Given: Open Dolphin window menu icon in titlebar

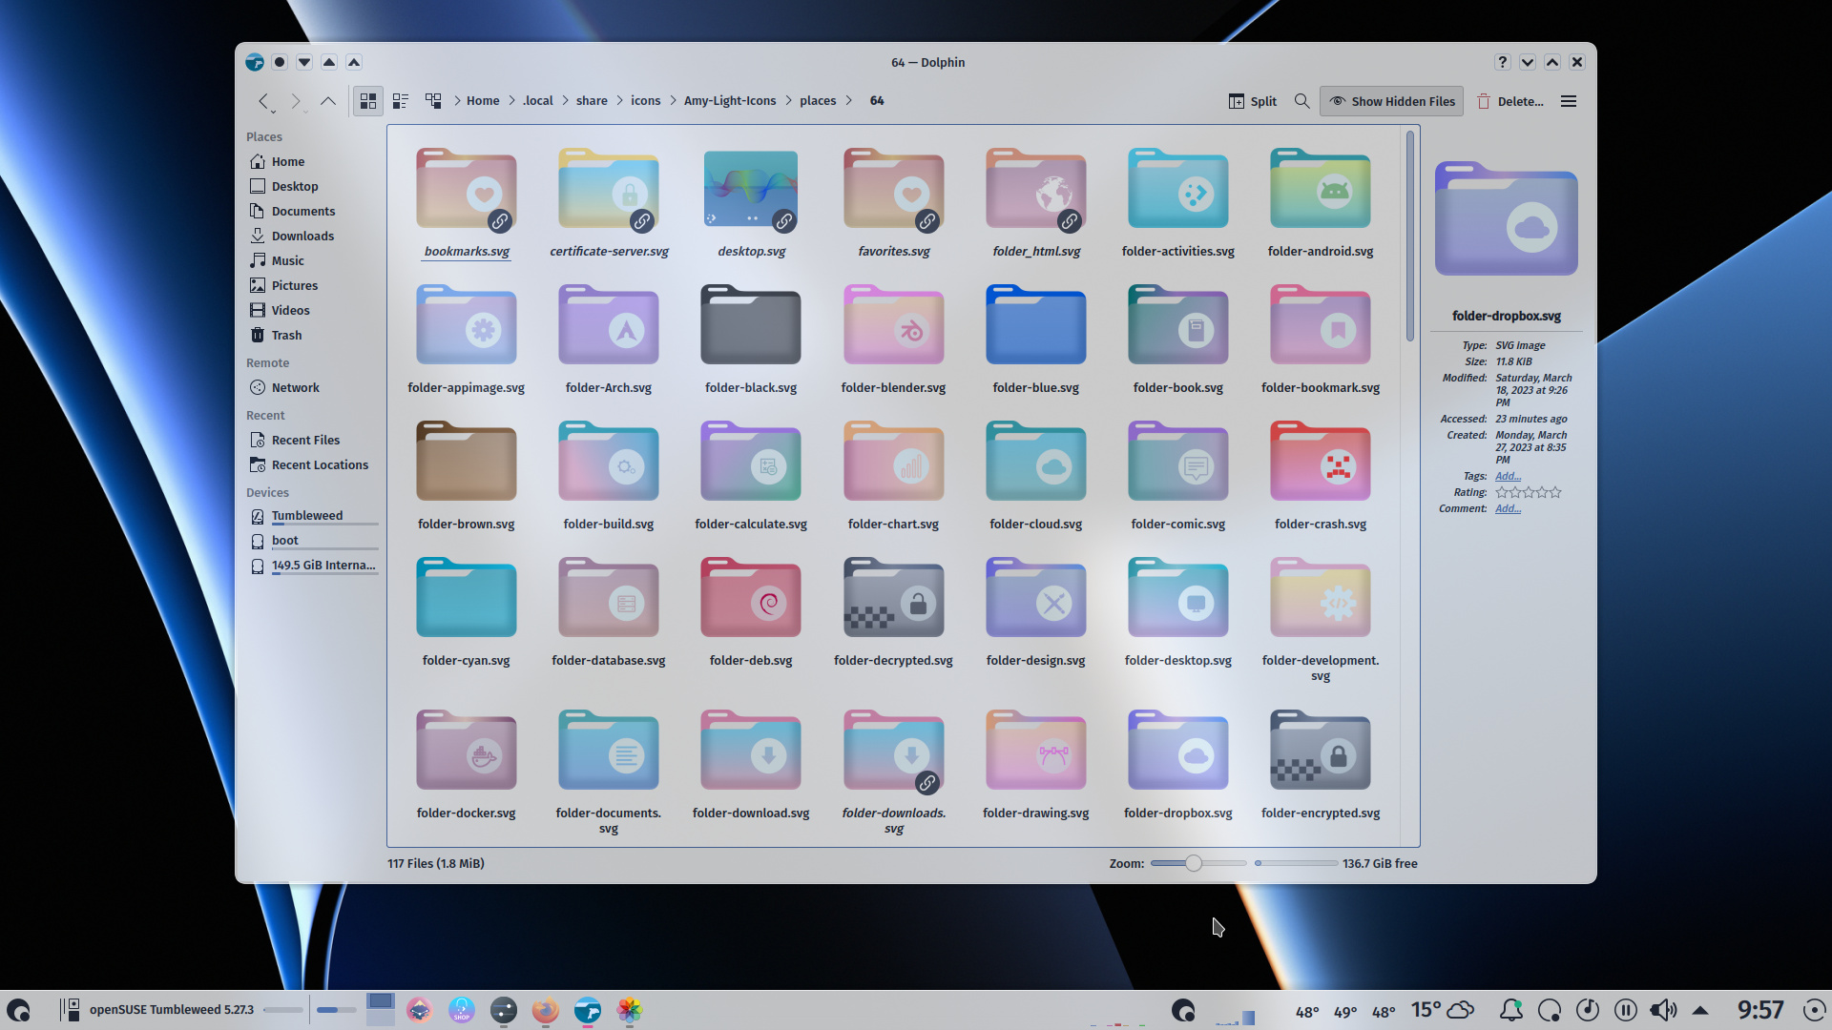Looking at the screenshot, I should pyautogui.click(x=255, y=62).
